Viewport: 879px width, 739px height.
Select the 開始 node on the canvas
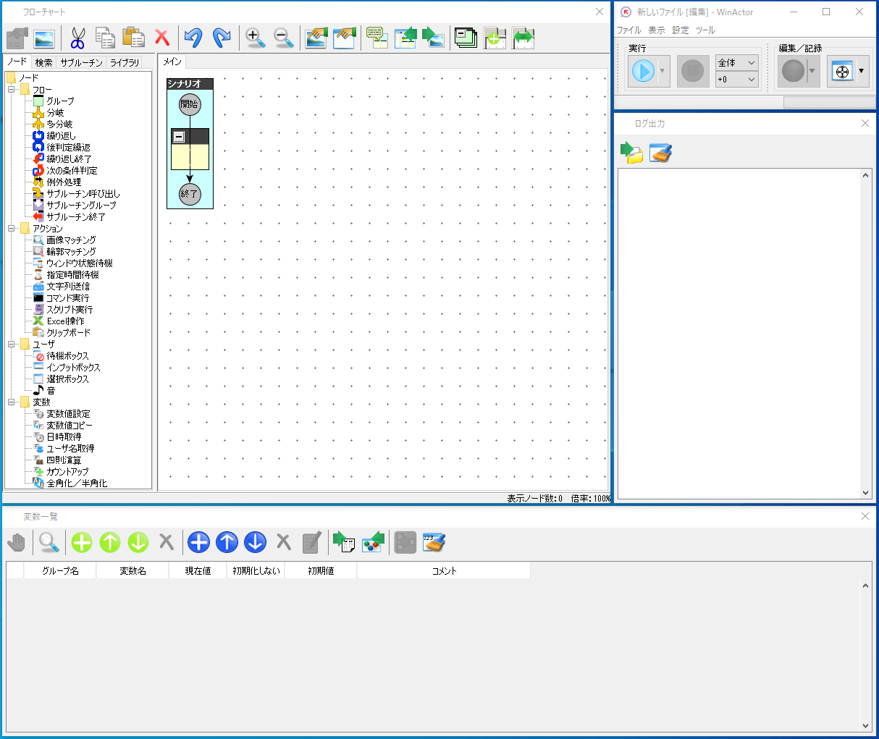pyautogui.click(x=190, y=104)
